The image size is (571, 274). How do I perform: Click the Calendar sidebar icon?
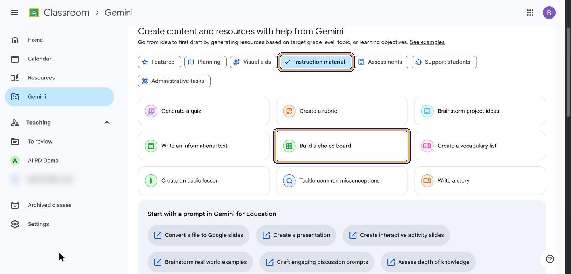(x=15, y=59)
